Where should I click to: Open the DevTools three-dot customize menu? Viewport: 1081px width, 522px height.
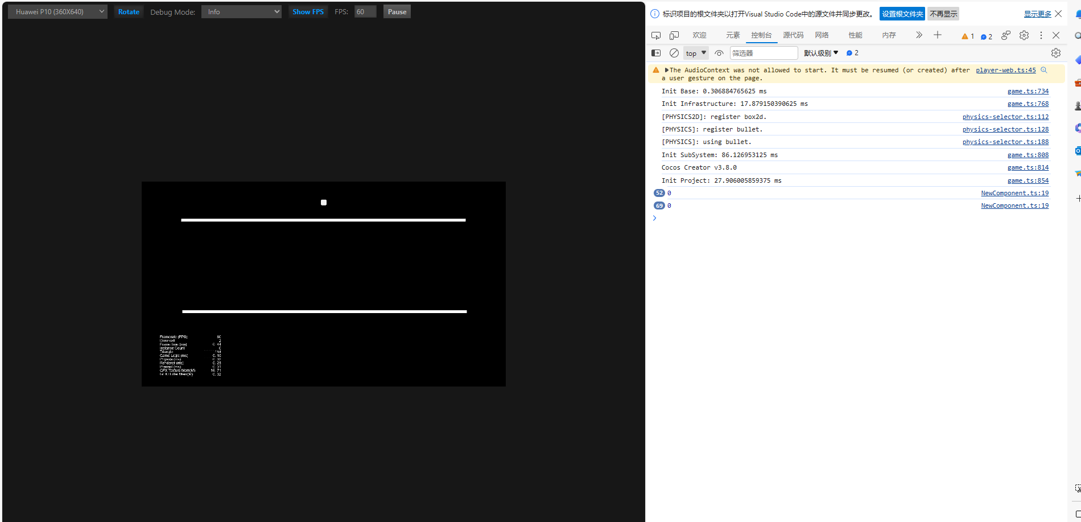[x=1041, y=35]
